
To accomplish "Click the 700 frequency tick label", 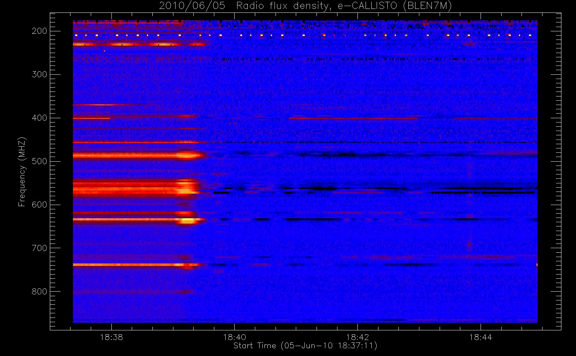I will pos(40,248).
